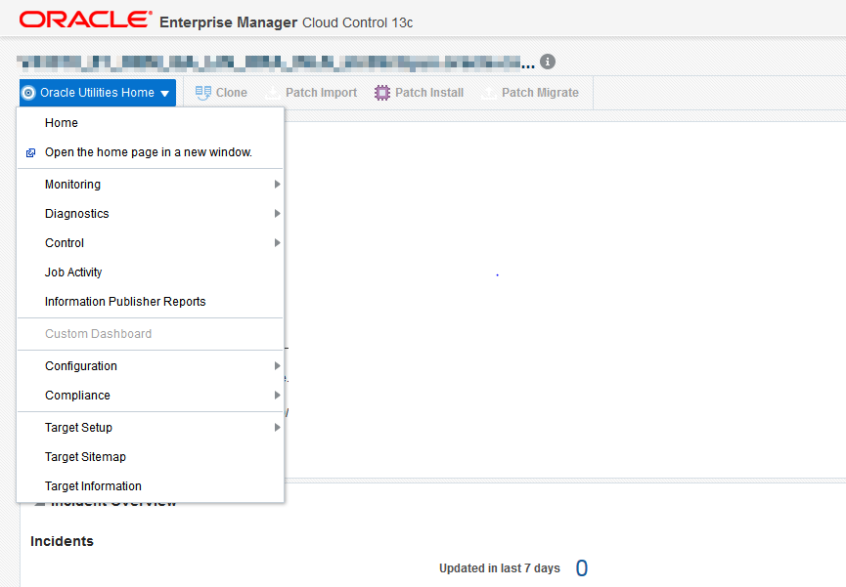This screenshot has height=587, width=846.
Task: Choose Open the home page in a new window
Action: [x=151, y=152]
